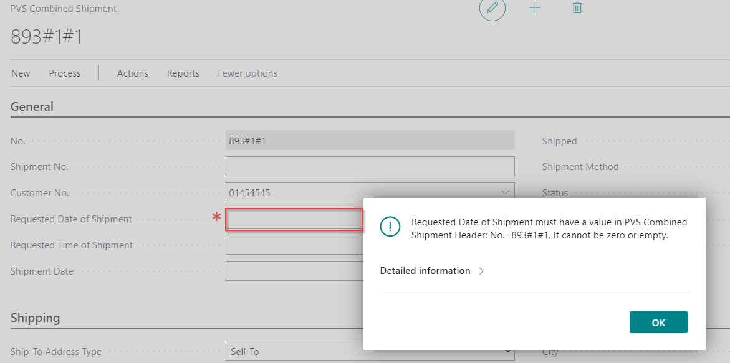The height and width of the screenshot is (363, 730).
Task: Click the plus icon to create new
Action: [535, 8]
